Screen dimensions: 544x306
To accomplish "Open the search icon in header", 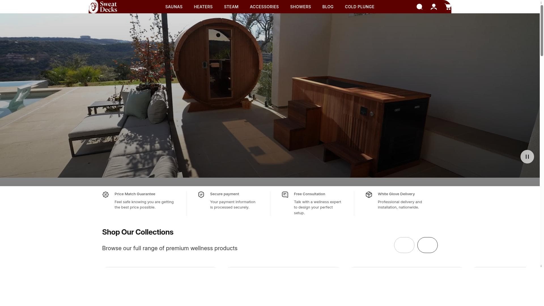I will (419, 7).
